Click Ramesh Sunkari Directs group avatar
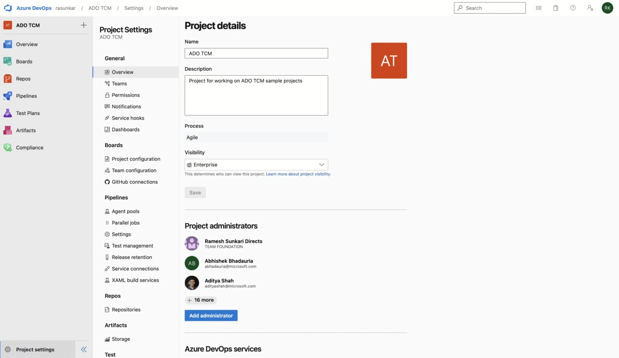The width and height of the screenshot is (619, 358). [192, 243]
